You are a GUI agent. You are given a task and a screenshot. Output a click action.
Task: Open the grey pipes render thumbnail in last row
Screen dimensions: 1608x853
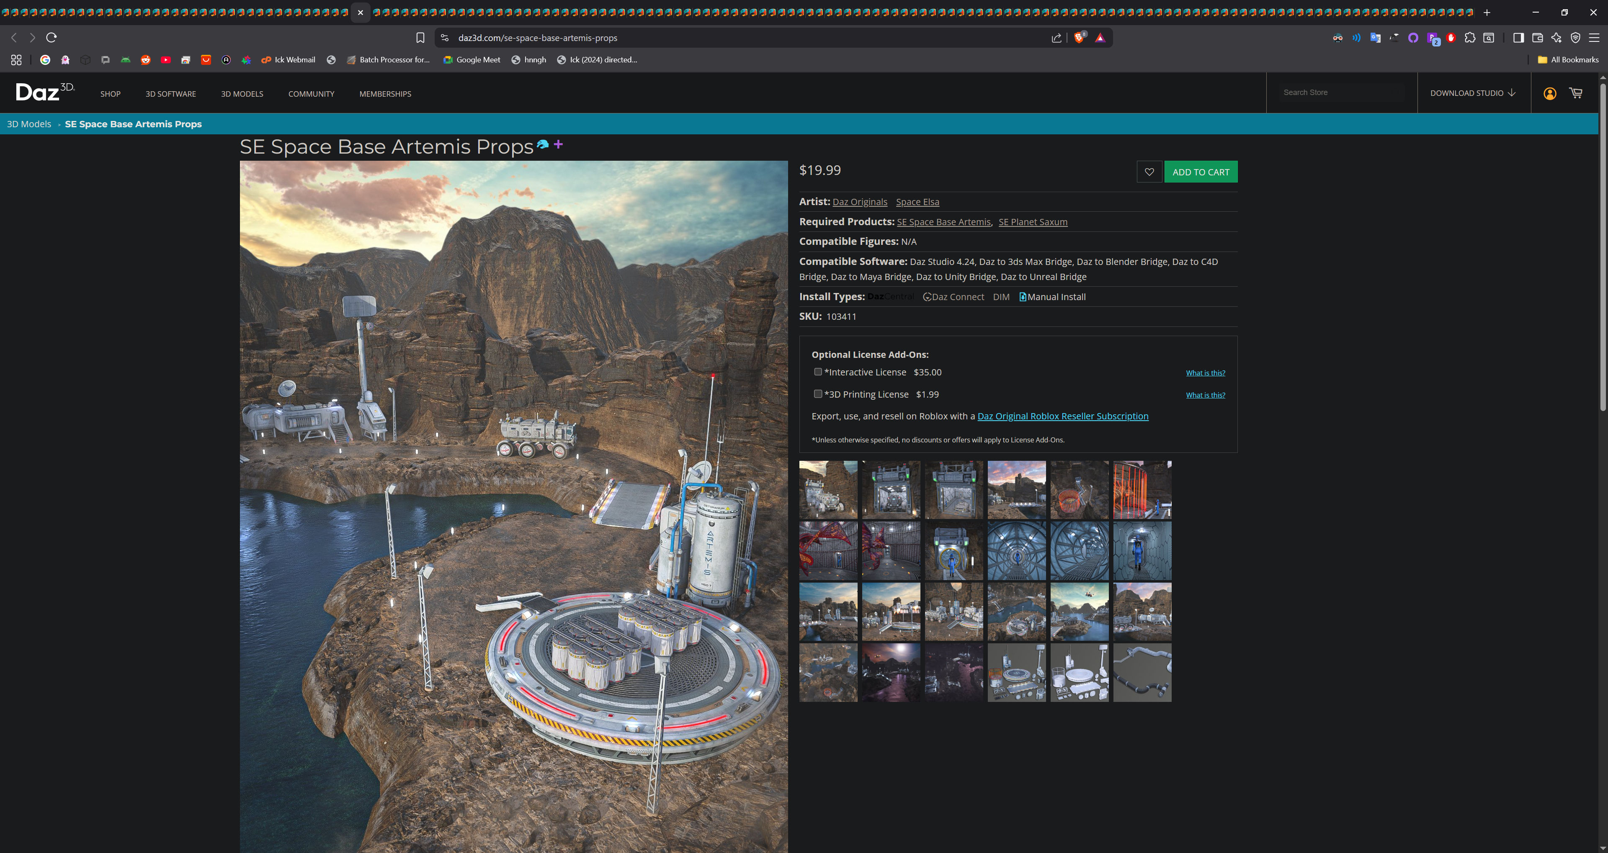click(1142, 673)
